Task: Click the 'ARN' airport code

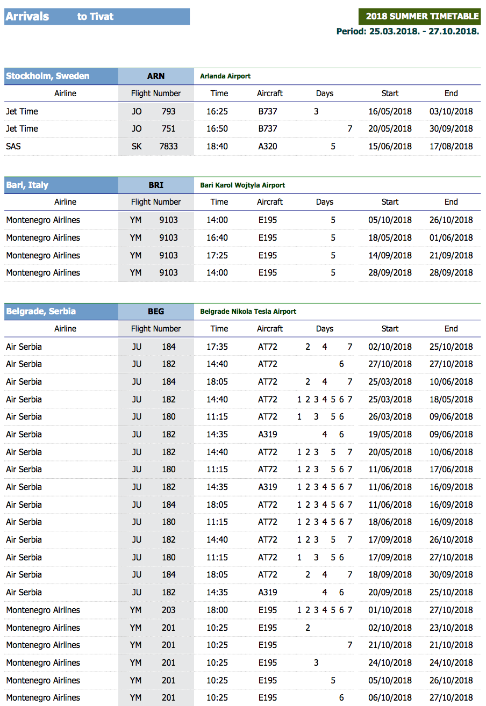Action: [156, 76]
